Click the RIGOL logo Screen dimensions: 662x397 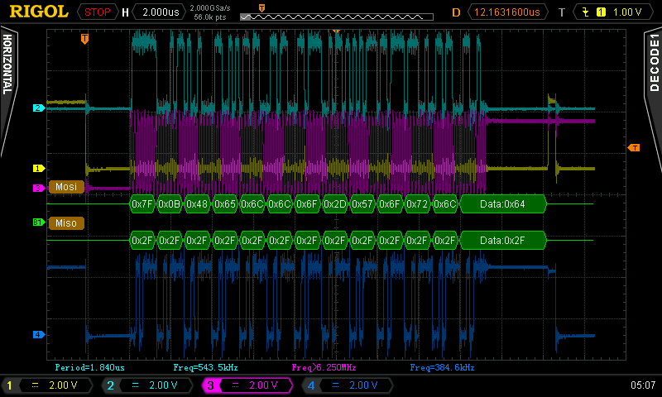click(39, 12)
